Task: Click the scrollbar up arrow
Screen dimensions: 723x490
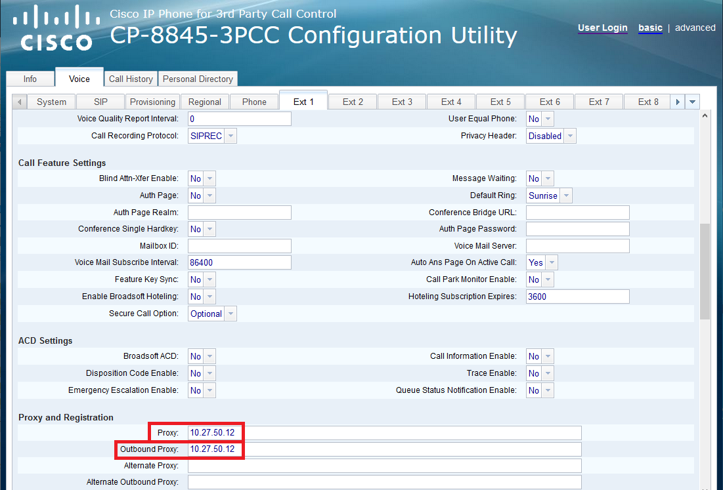Action: pos(705,116)
